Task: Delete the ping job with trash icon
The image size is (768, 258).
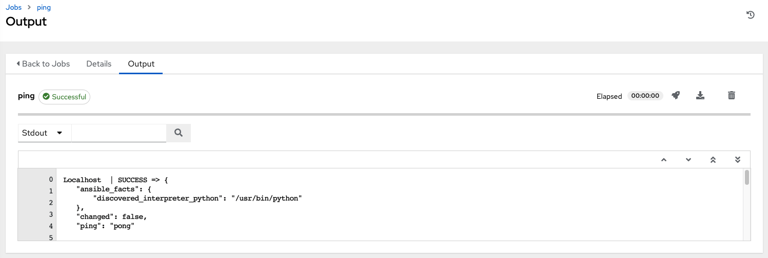Action: pyautogui.click(x=732, y=95)
